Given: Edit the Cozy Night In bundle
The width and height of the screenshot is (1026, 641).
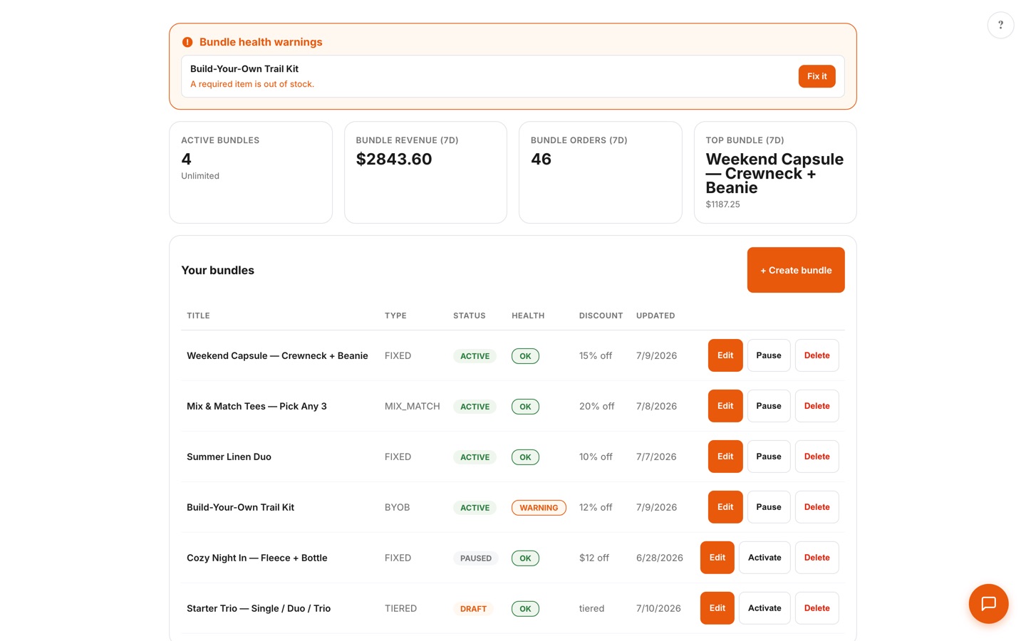Looking at the screenshot, I should (x=717, y=558).
